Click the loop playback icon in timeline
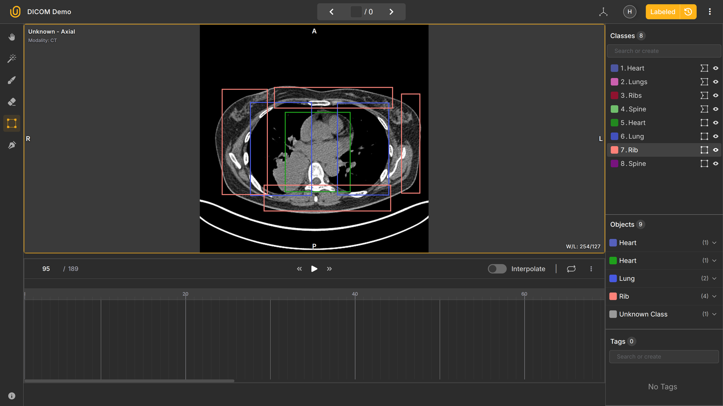 (x=571, y=269)
